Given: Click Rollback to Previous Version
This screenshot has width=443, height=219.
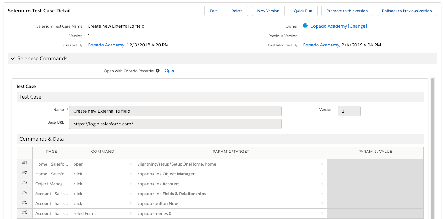Looking at the screenshot, I should 407,11.
